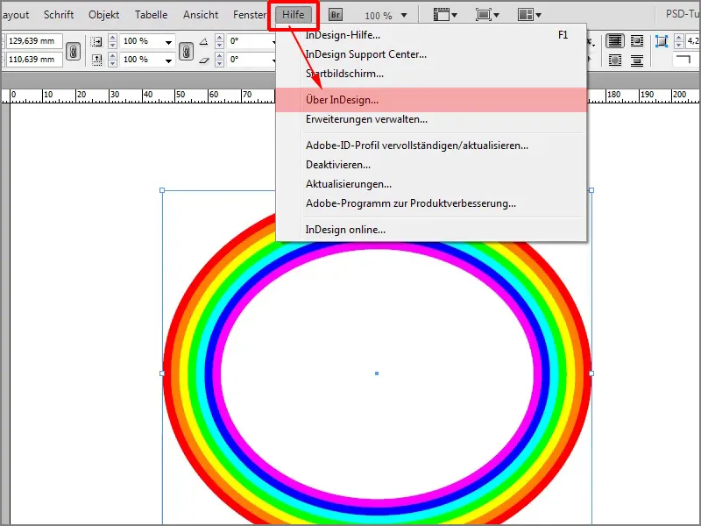Launch Adobe Bridge via the Br icon

pos(335,14)
